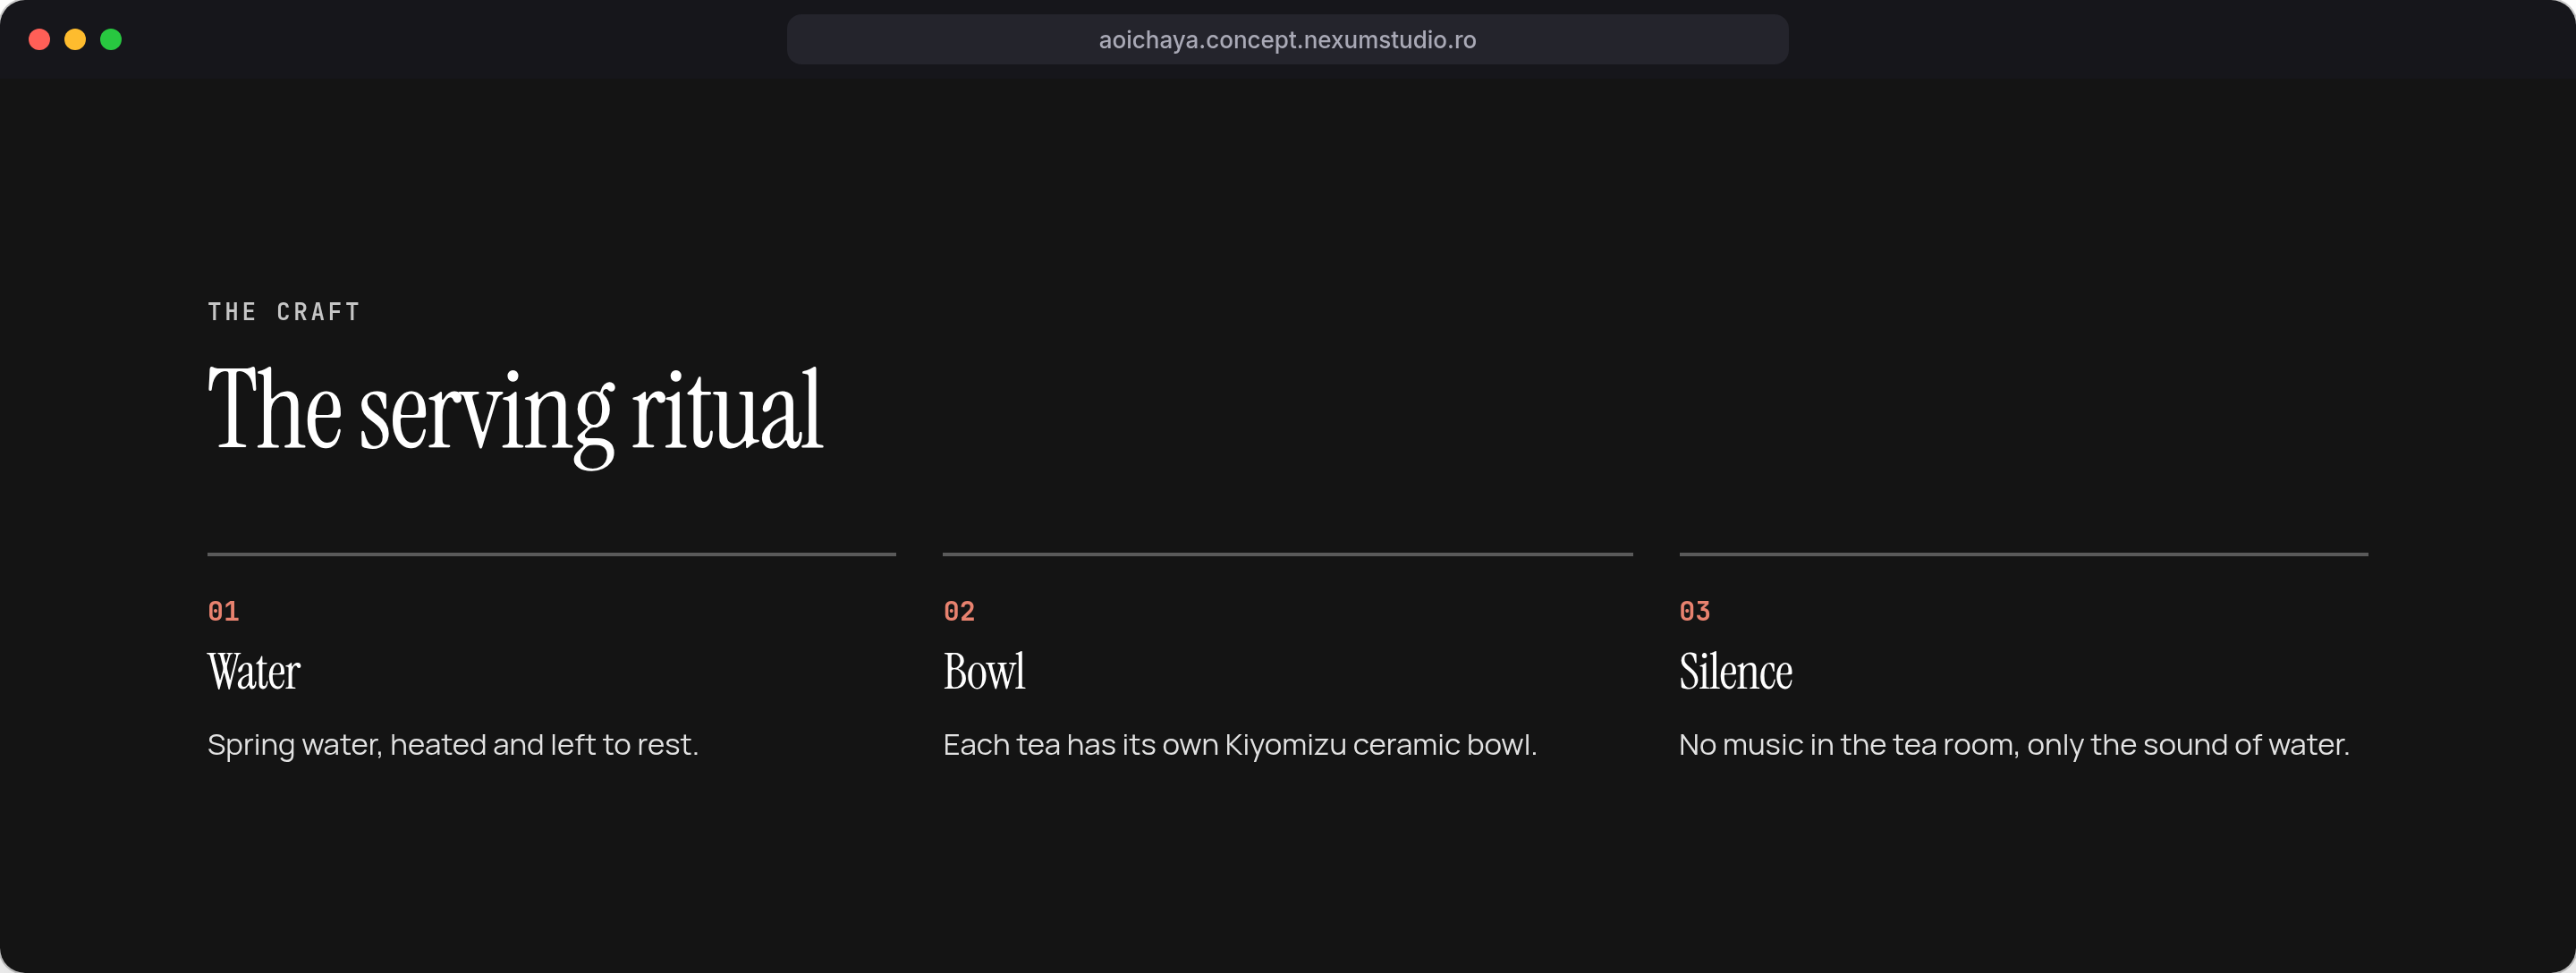Viewport: 2576px width, 973px height.
Task: Select the step number '02'
Action: pyautogui.click(x=959, y=611)
